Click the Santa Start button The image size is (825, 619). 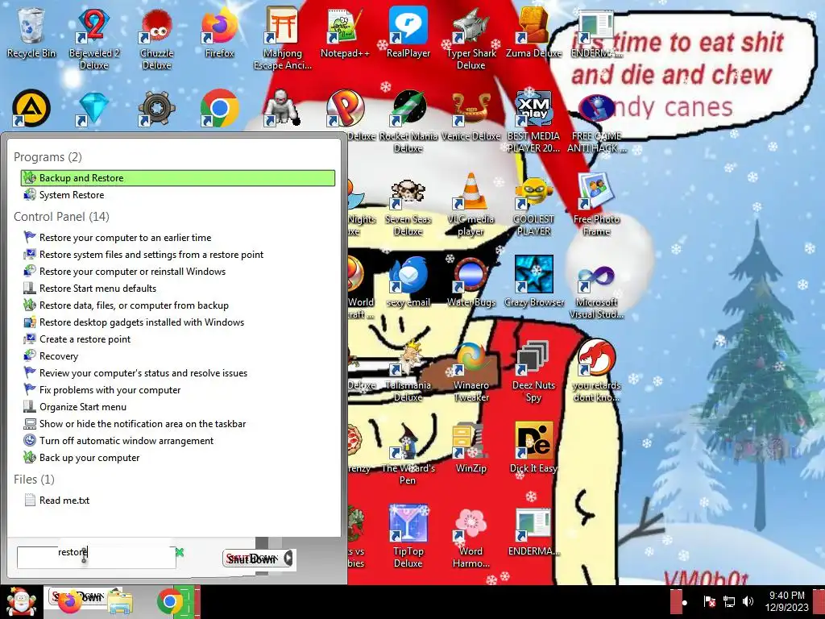point(20,602)
